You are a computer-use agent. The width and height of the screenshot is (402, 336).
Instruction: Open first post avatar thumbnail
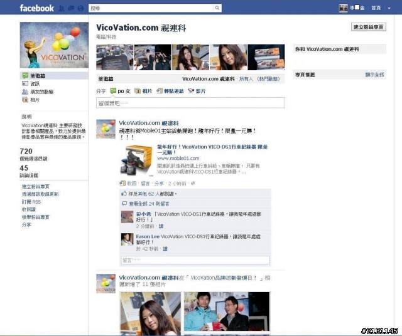[x=106, y=129]
